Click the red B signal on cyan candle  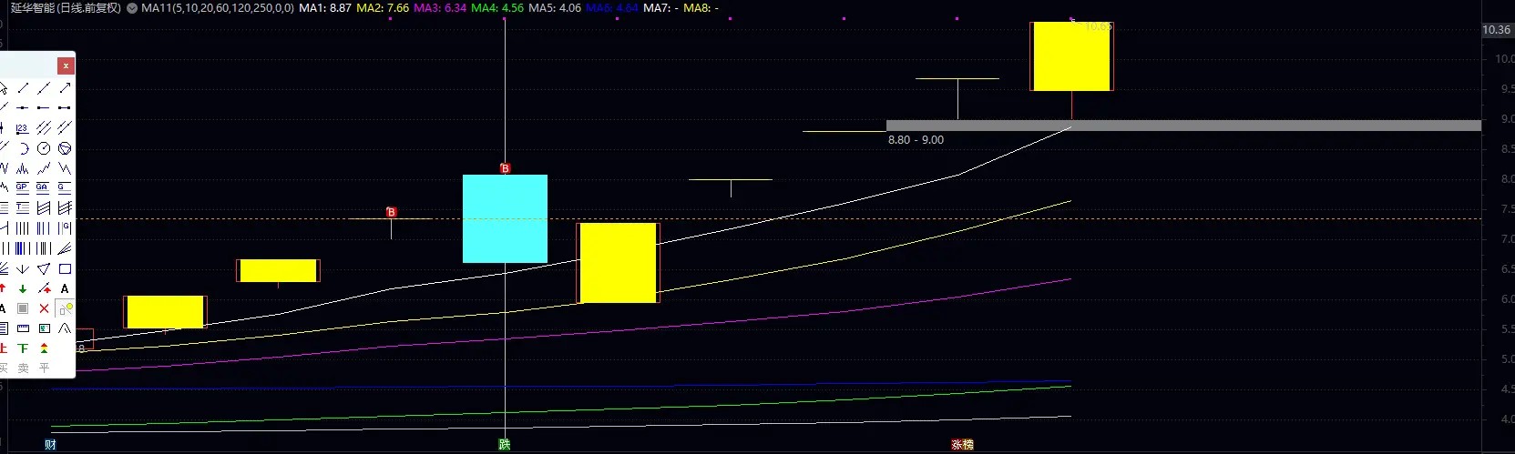(x=505, y=168)
